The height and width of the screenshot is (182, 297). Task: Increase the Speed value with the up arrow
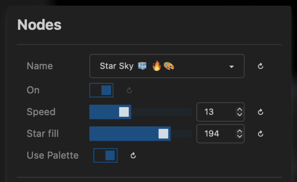click(239, 110)
